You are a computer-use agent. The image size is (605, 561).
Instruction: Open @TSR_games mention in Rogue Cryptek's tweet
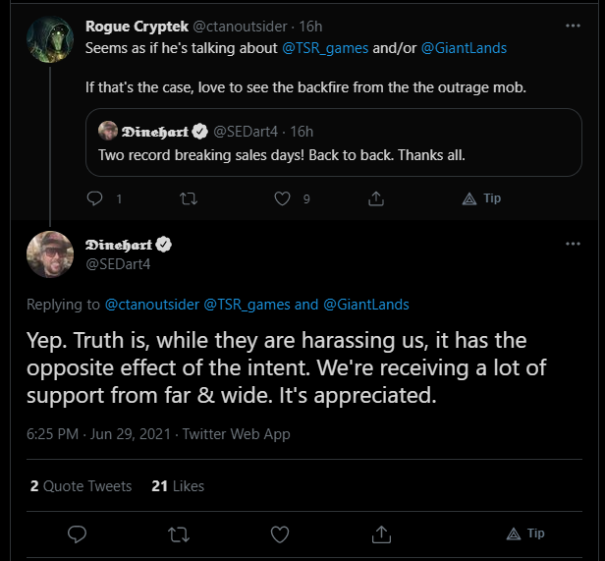(x=325, y=48)
